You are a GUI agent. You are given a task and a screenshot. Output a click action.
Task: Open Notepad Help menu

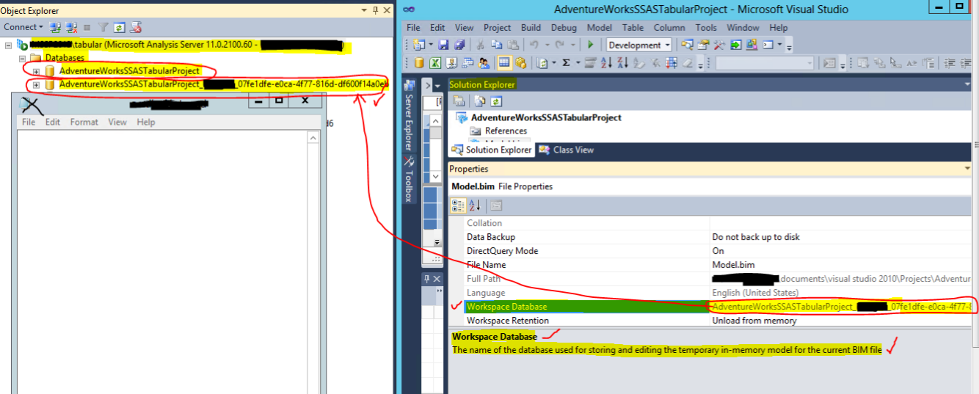146,122
